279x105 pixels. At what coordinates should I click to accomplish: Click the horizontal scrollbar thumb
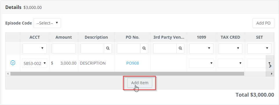[127, 74]
